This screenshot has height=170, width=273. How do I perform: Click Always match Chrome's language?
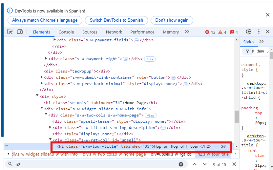point(45,20)
